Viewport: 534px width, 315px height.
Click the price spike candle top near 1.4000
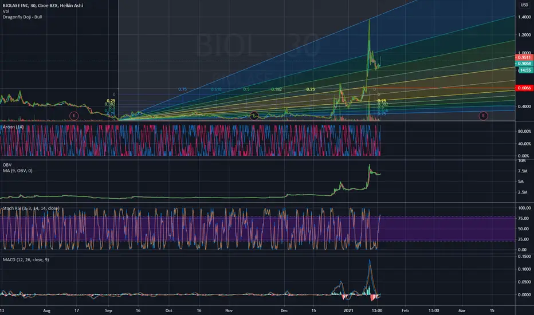tap(370, 21)
